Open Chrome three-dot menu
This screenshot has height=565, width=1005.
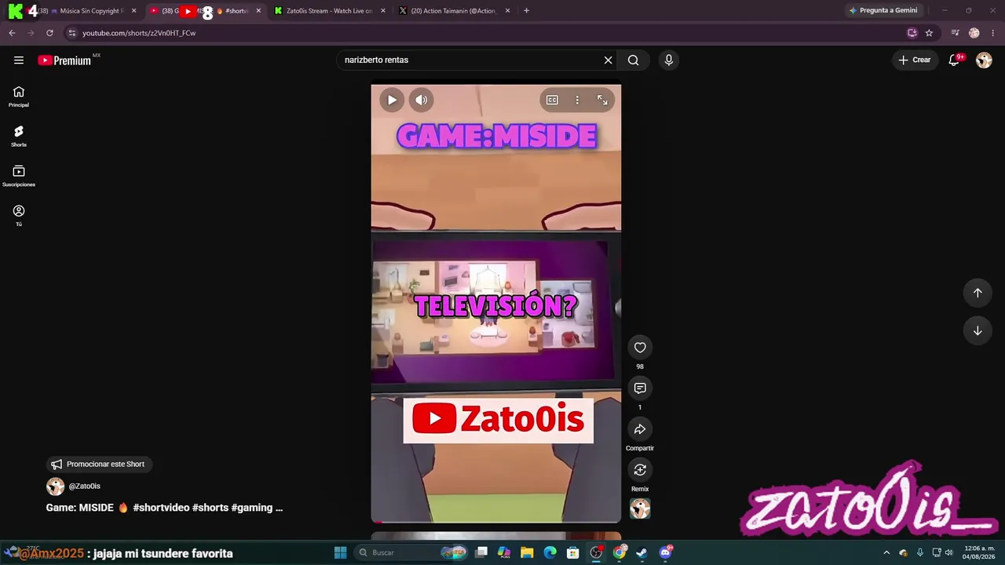993,33
